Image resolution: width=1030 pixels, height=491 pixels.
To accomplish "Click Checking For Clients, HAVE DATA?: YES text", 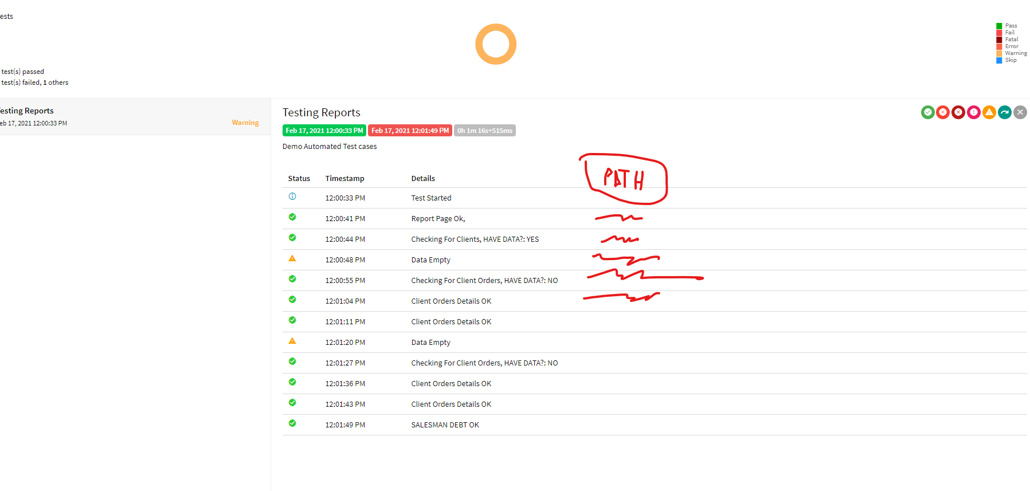I will point(475,239).
